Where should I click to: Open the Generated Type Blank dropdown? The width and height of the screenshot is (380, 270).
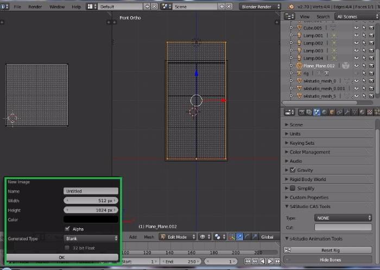(x=91, y=238)
